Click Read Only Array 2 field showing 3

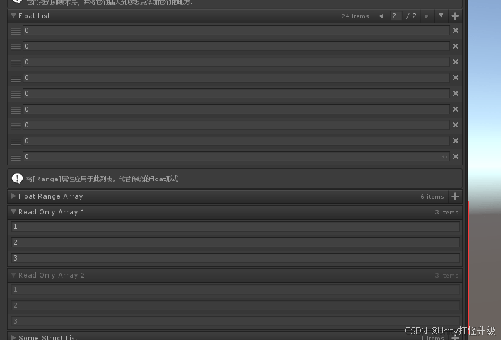pos(236,321)
